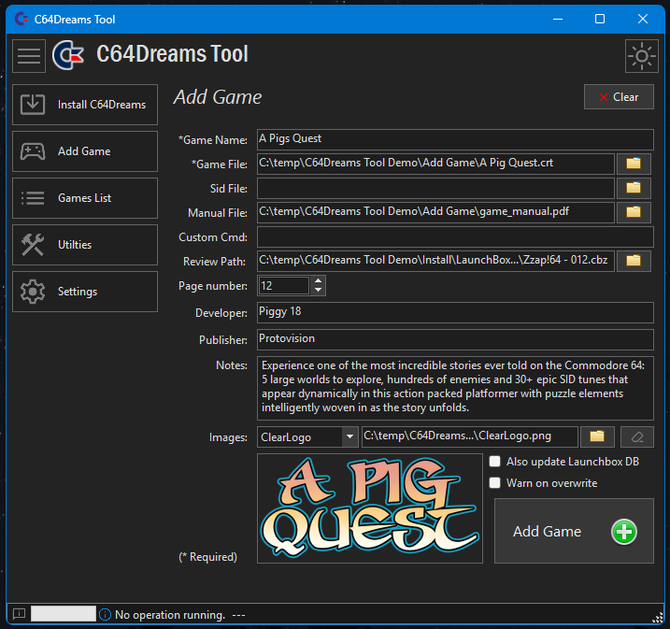670x629 pixels.
Task: Close the C64Dreams Tool window
Action: 643,19
